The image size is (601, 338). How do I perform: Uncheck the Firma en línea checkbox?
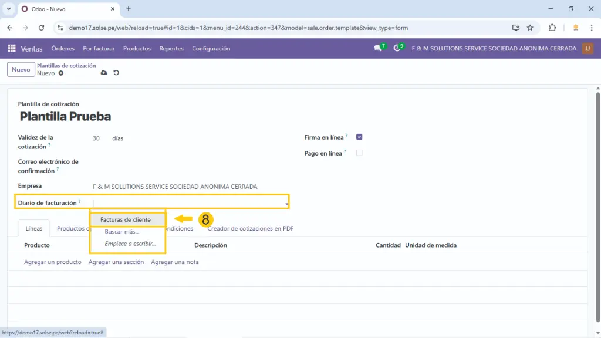[359, 137]
